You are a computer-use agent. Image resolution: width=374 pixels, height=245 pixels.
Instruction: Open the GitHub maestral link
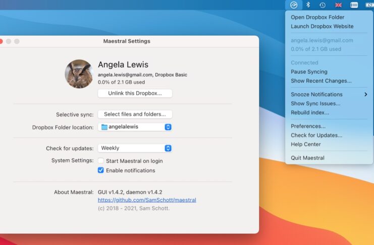147,200
